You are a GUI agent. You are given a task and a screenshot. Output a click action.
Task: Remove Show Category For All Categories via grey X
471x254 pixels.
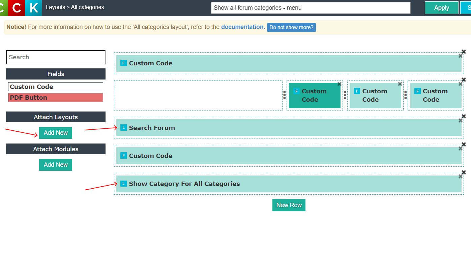460,177
